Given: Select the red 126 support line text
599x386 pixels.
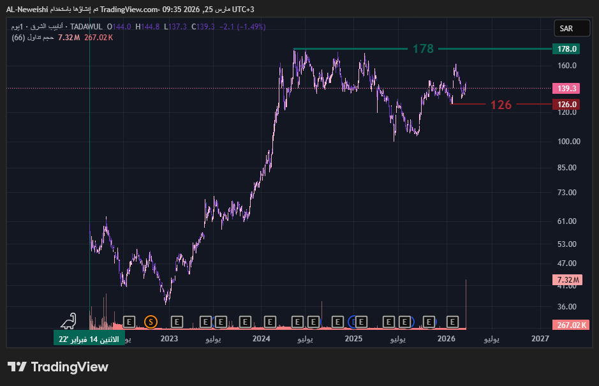Looking at the screenshot, I should (501, 105).
